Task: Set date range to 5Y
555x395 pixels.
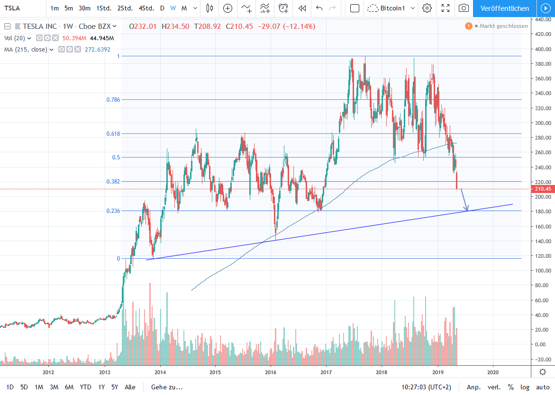Action: (115, 387)
